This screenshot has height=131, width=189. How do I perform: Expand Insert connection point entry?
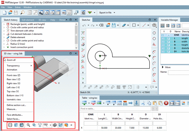[x=4, y=47]
